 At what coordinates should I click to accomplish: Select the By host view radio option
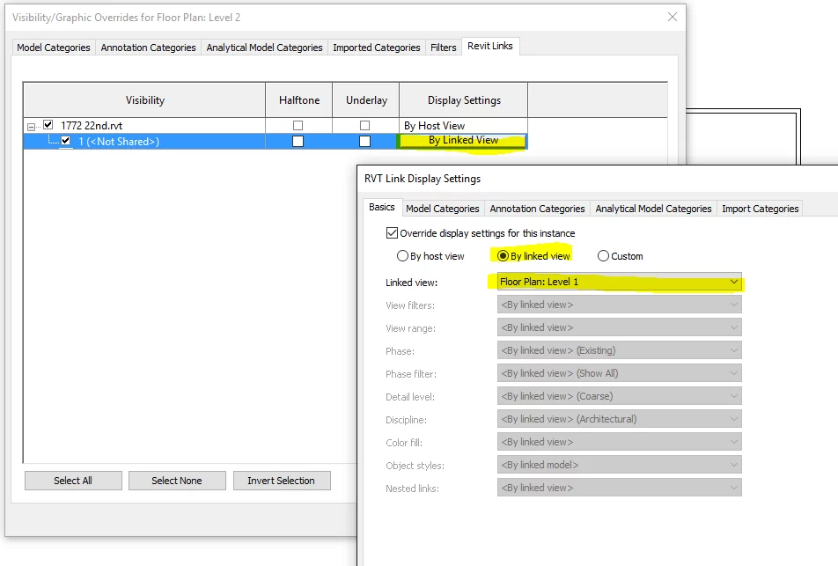pyautogui.click(x=404, y=256)
